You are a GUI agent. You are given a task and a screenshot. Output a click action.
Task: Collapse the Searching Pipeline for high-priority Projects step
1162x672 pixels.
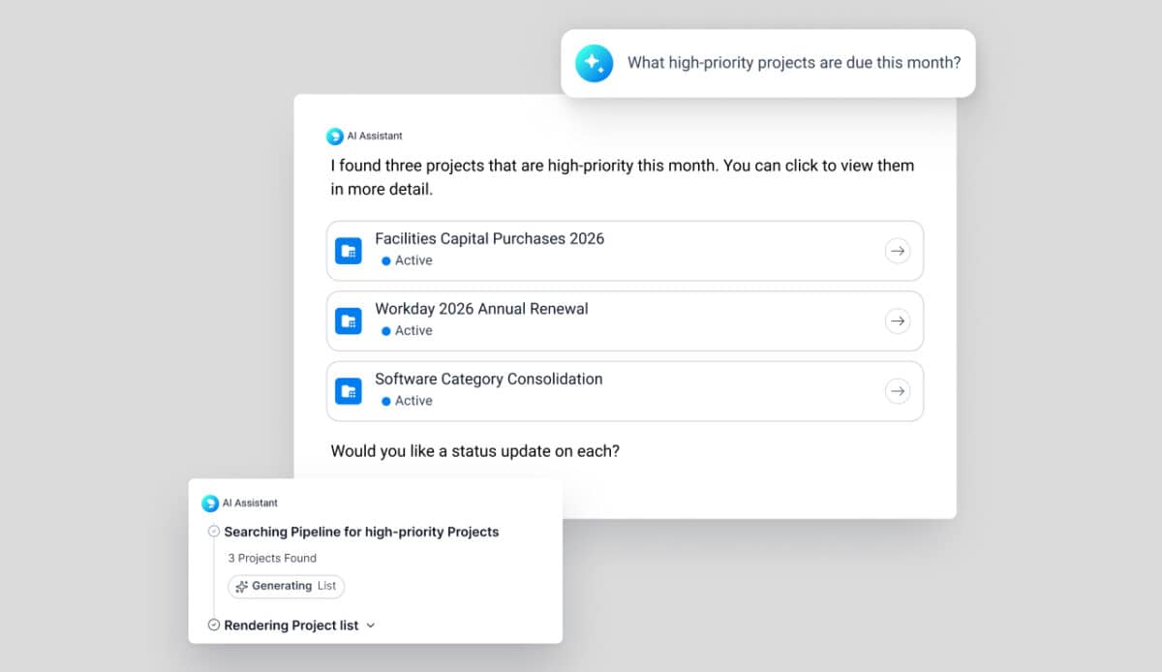tap(361, 532)
